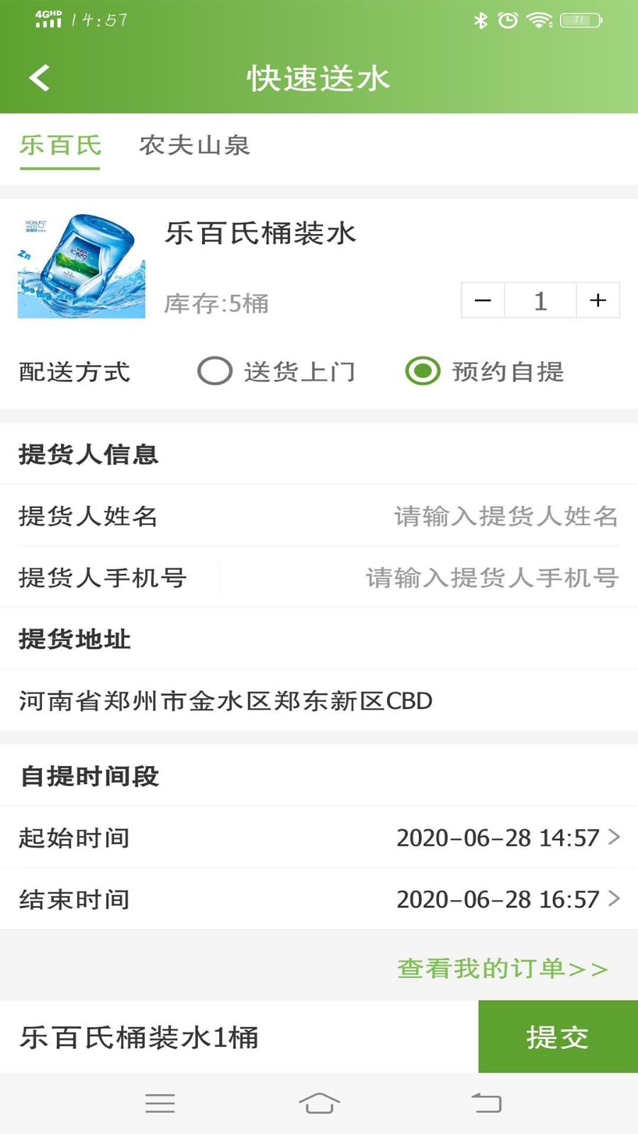Tap the back arrow in header
Screen dimensions: 638x1134
coord(40,78)
